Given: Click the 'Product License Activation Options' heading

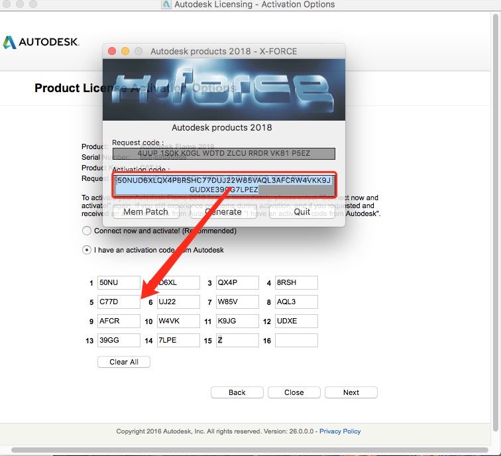Looking at the screenshot, I should (x=136, y=88).
